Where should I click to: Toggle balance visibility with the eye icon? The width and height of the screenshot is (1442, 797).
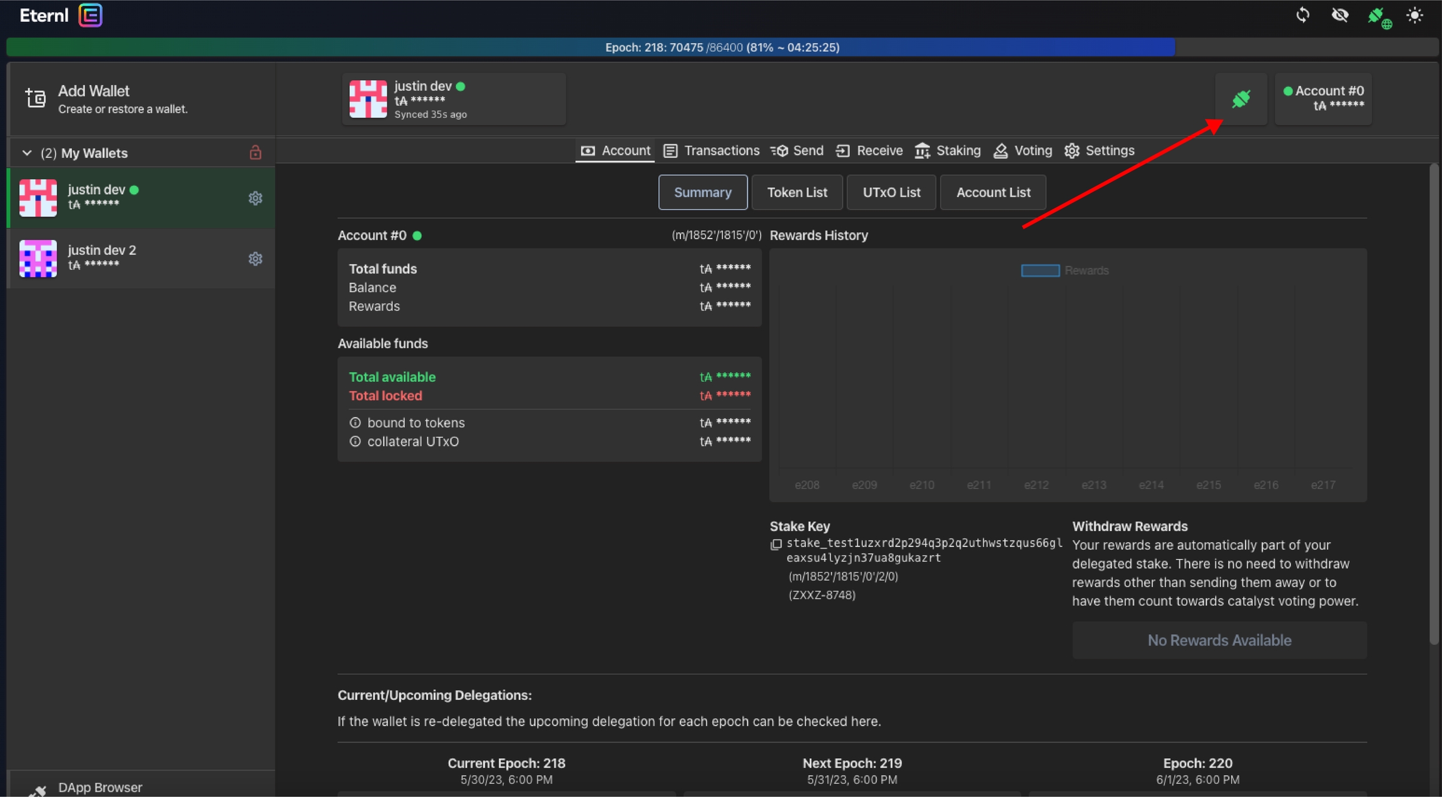pos(1339,15)
